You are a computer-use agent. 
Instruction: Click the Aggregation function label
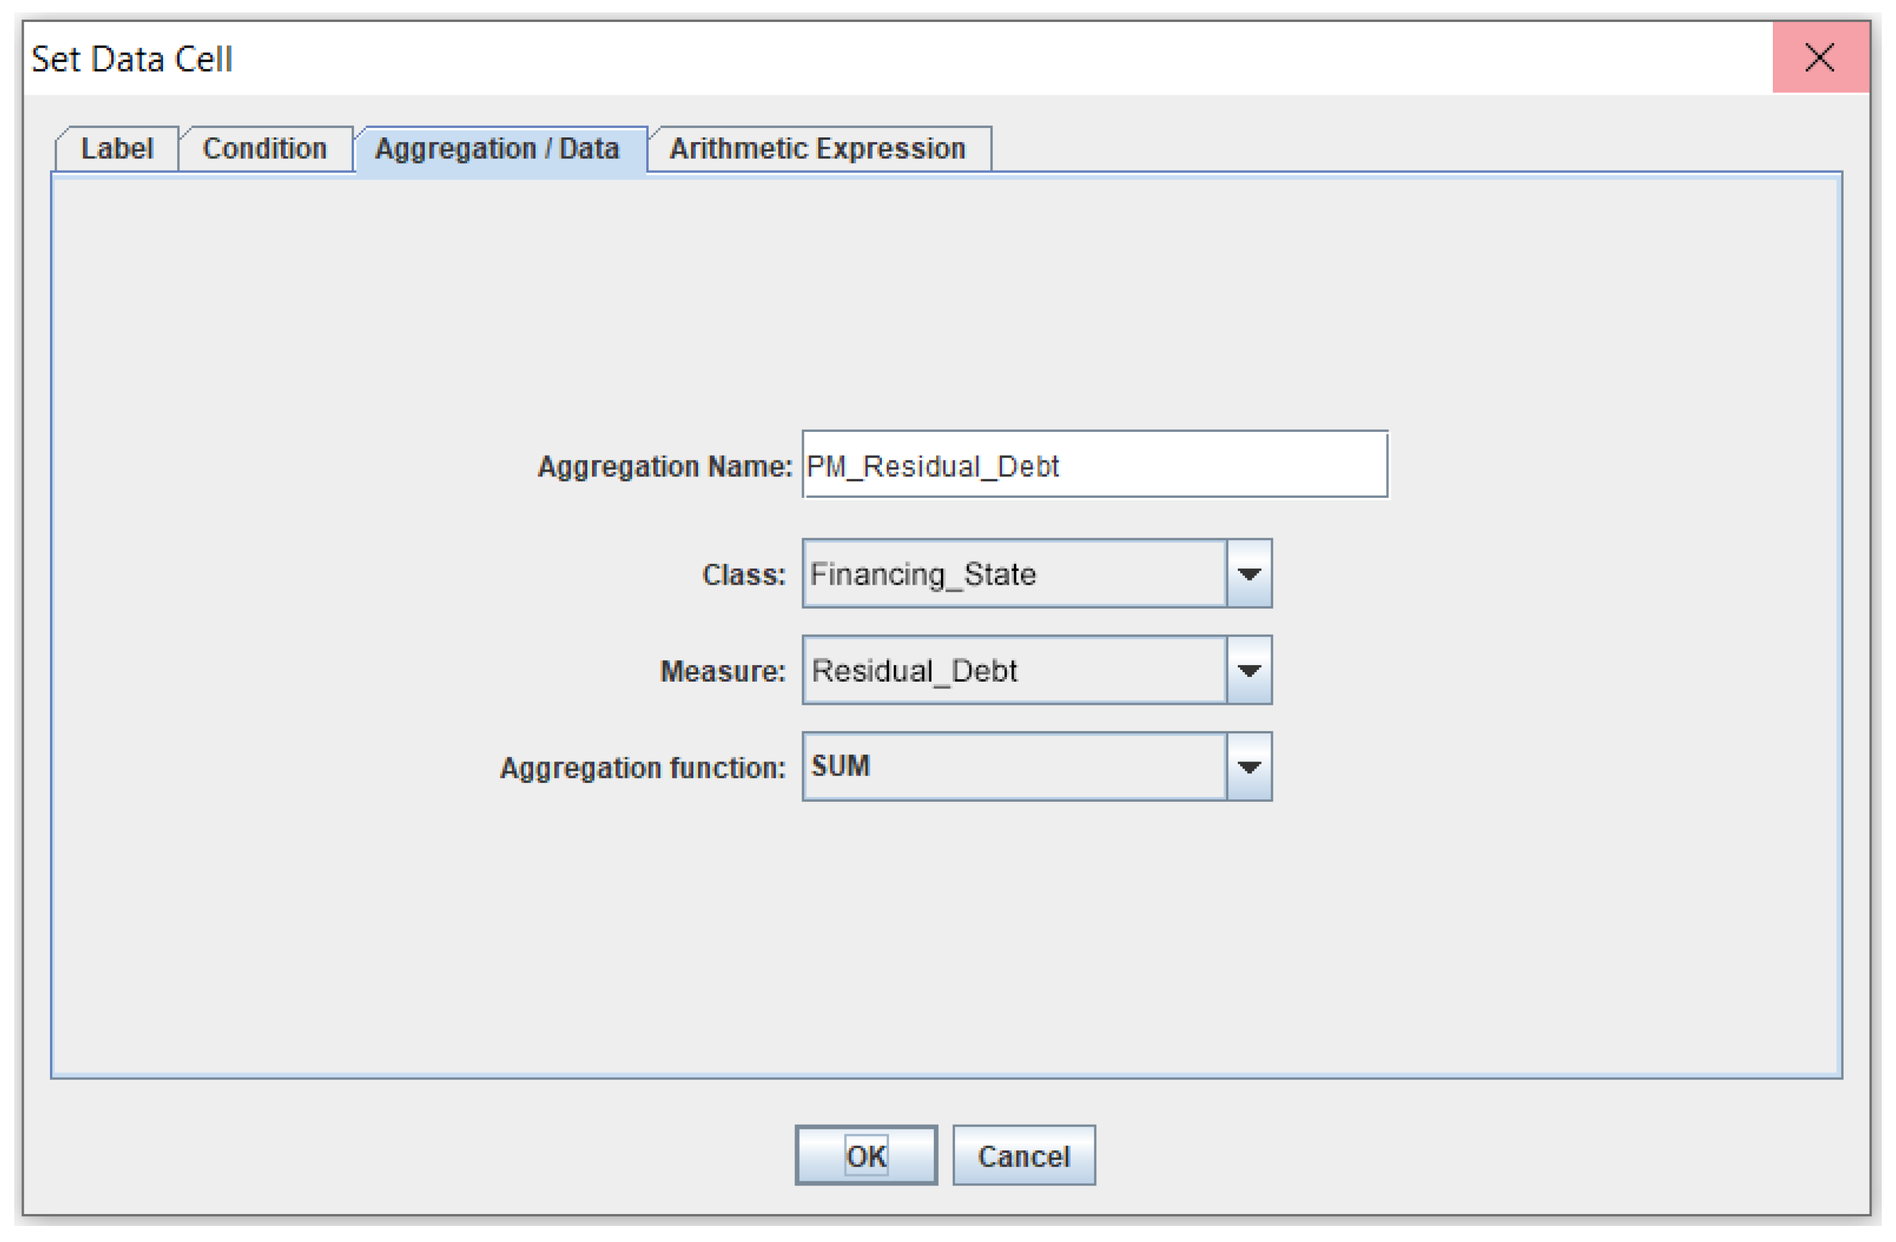[x=642, y=769]
